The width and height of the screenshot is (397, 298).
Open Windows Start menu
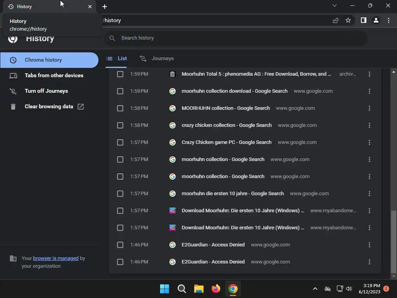[164, 289]
